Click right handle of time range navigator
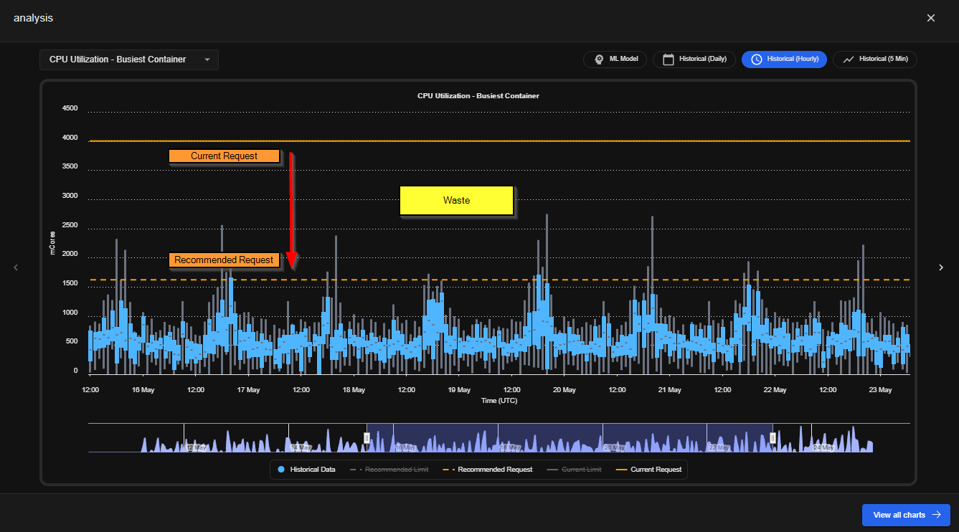The image size is (959, 532). point(773,437)
